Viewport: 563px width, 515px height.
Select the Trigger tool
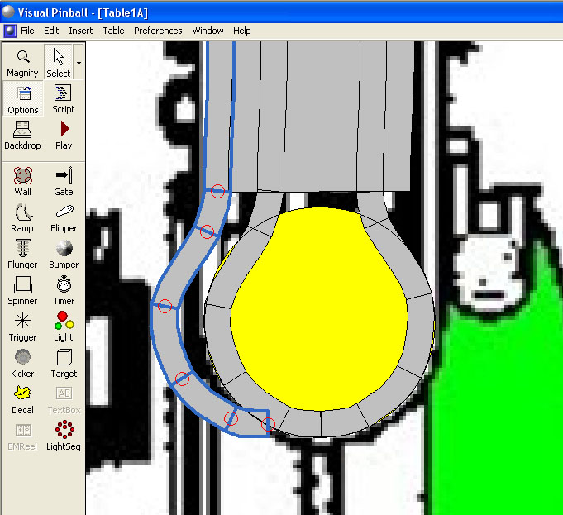coord(23,327)
